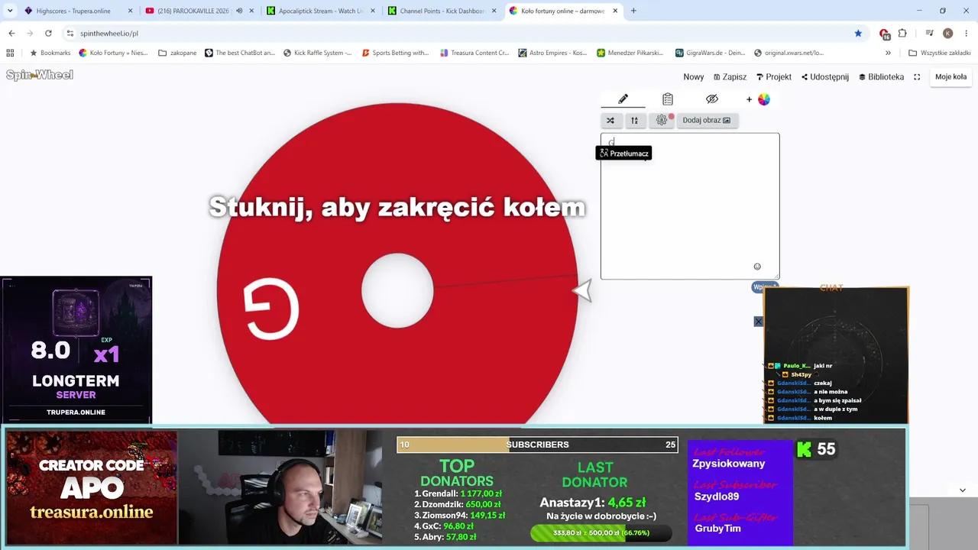This screenshot has height=550, width=978.
Task: Open a new browser tab
Action: tap(633, 11)
